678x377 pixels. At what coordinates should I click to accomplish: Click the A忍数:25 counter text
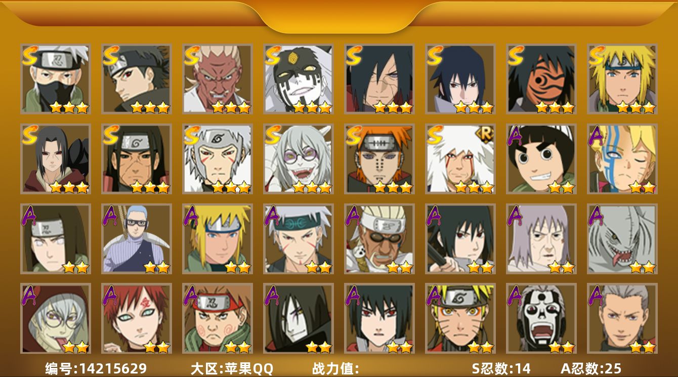pyautogui.click(x=591, y=368)
